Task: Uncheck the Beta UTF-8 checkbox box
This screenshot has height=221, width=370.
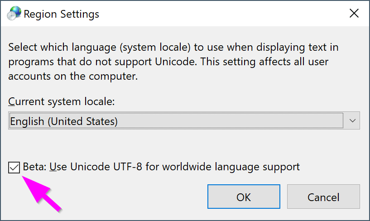Action: pos(14,168)
